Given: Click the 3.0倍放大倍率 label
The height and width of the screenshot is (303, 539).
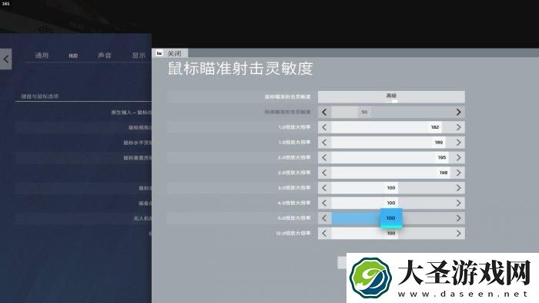Looking at the screenshot, I should pos(294,187).
